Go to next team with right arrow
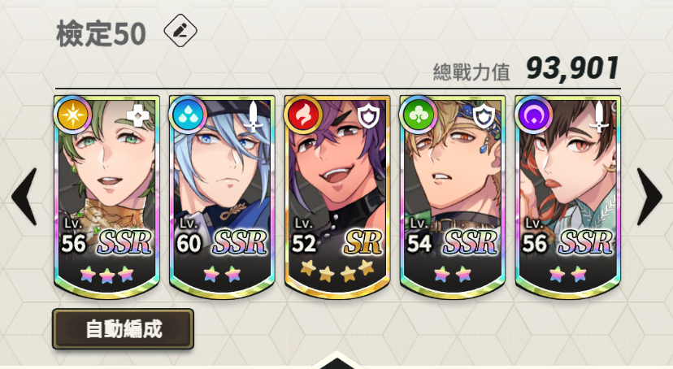673x369 pixels. pyautogui.click(x=649, y=197)
